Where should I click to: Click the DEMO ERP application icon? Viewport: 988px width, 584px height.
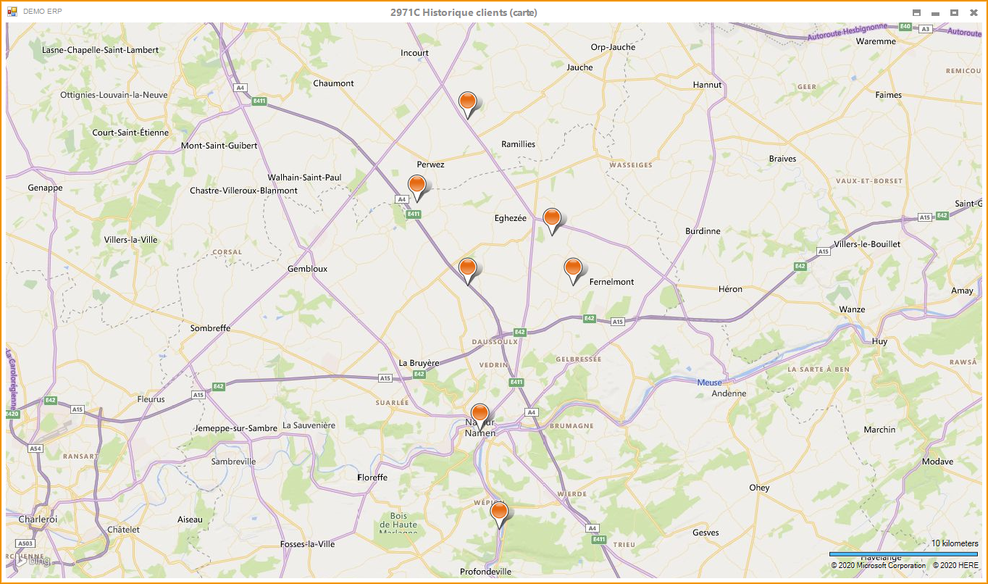[x=12, y=12]
